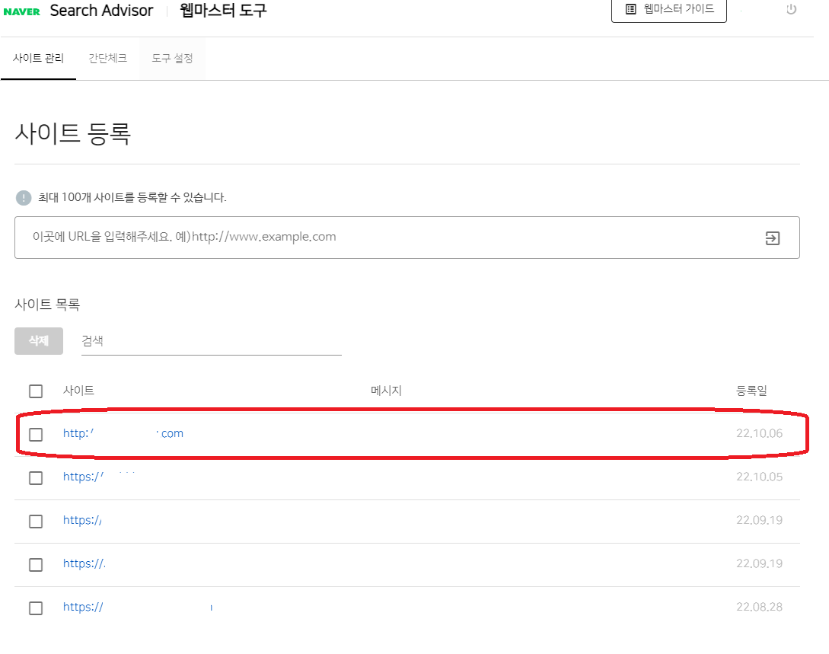The image size is (829, 654).
Task: Open the circled site registered on 22.10.06
Action: (122, 432)
